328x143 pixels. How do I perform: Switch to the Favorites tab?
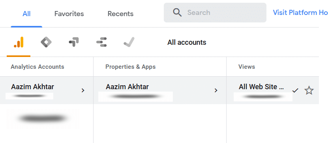click(69, 14)
